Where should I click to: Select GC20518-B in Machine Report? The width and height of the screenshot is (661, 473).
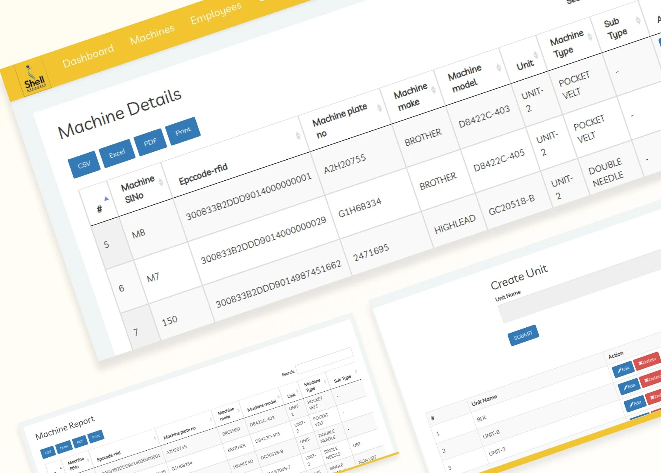[x=272, y=454]
